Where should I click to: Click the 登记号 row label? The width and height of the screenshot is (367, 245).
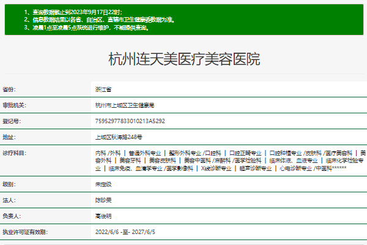(12, 121)
